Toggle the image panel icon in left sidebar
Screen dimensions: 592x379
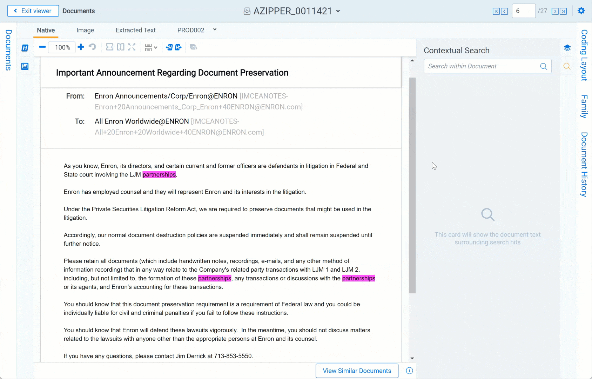(x=25, y=66)
